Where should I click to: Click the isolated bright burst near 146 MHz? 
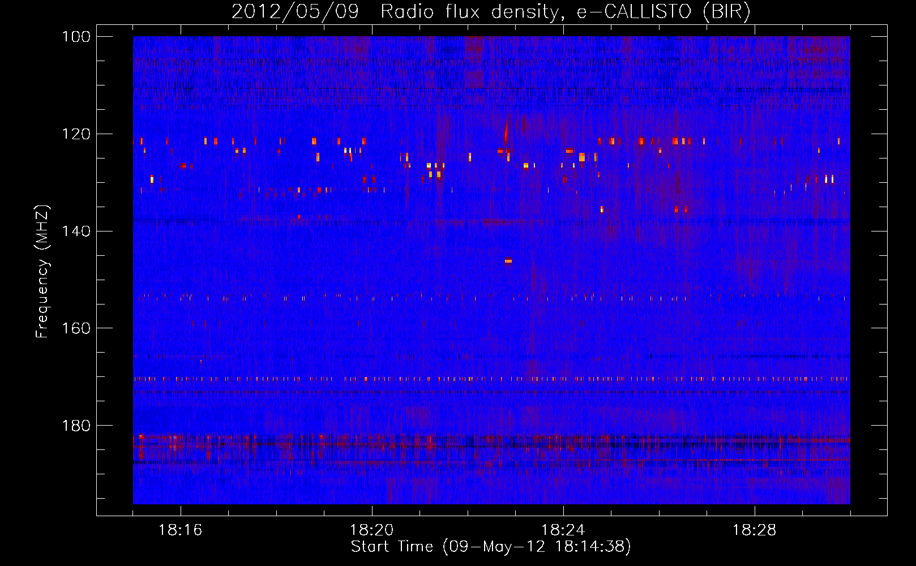(x=508, y=261)
